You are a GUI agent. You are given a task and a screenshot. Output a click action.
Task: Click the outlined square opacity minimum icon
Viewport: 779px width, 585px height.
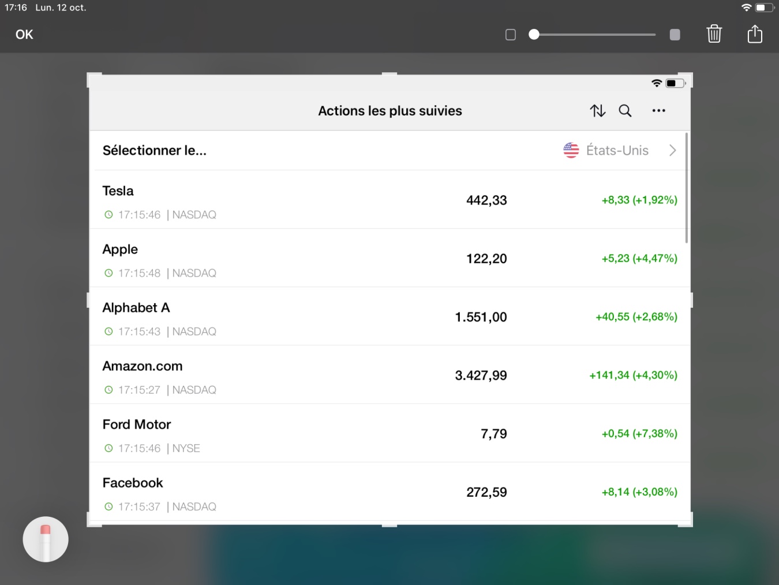pos(511,35)
